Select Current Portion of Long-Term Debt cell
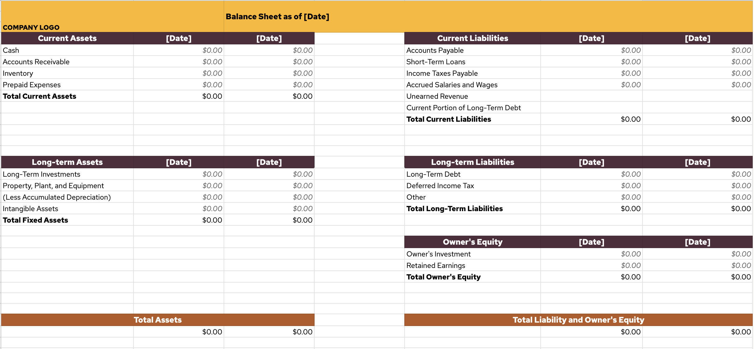The height and width of the screenshot is (349, 754). (x=463, y=108)
